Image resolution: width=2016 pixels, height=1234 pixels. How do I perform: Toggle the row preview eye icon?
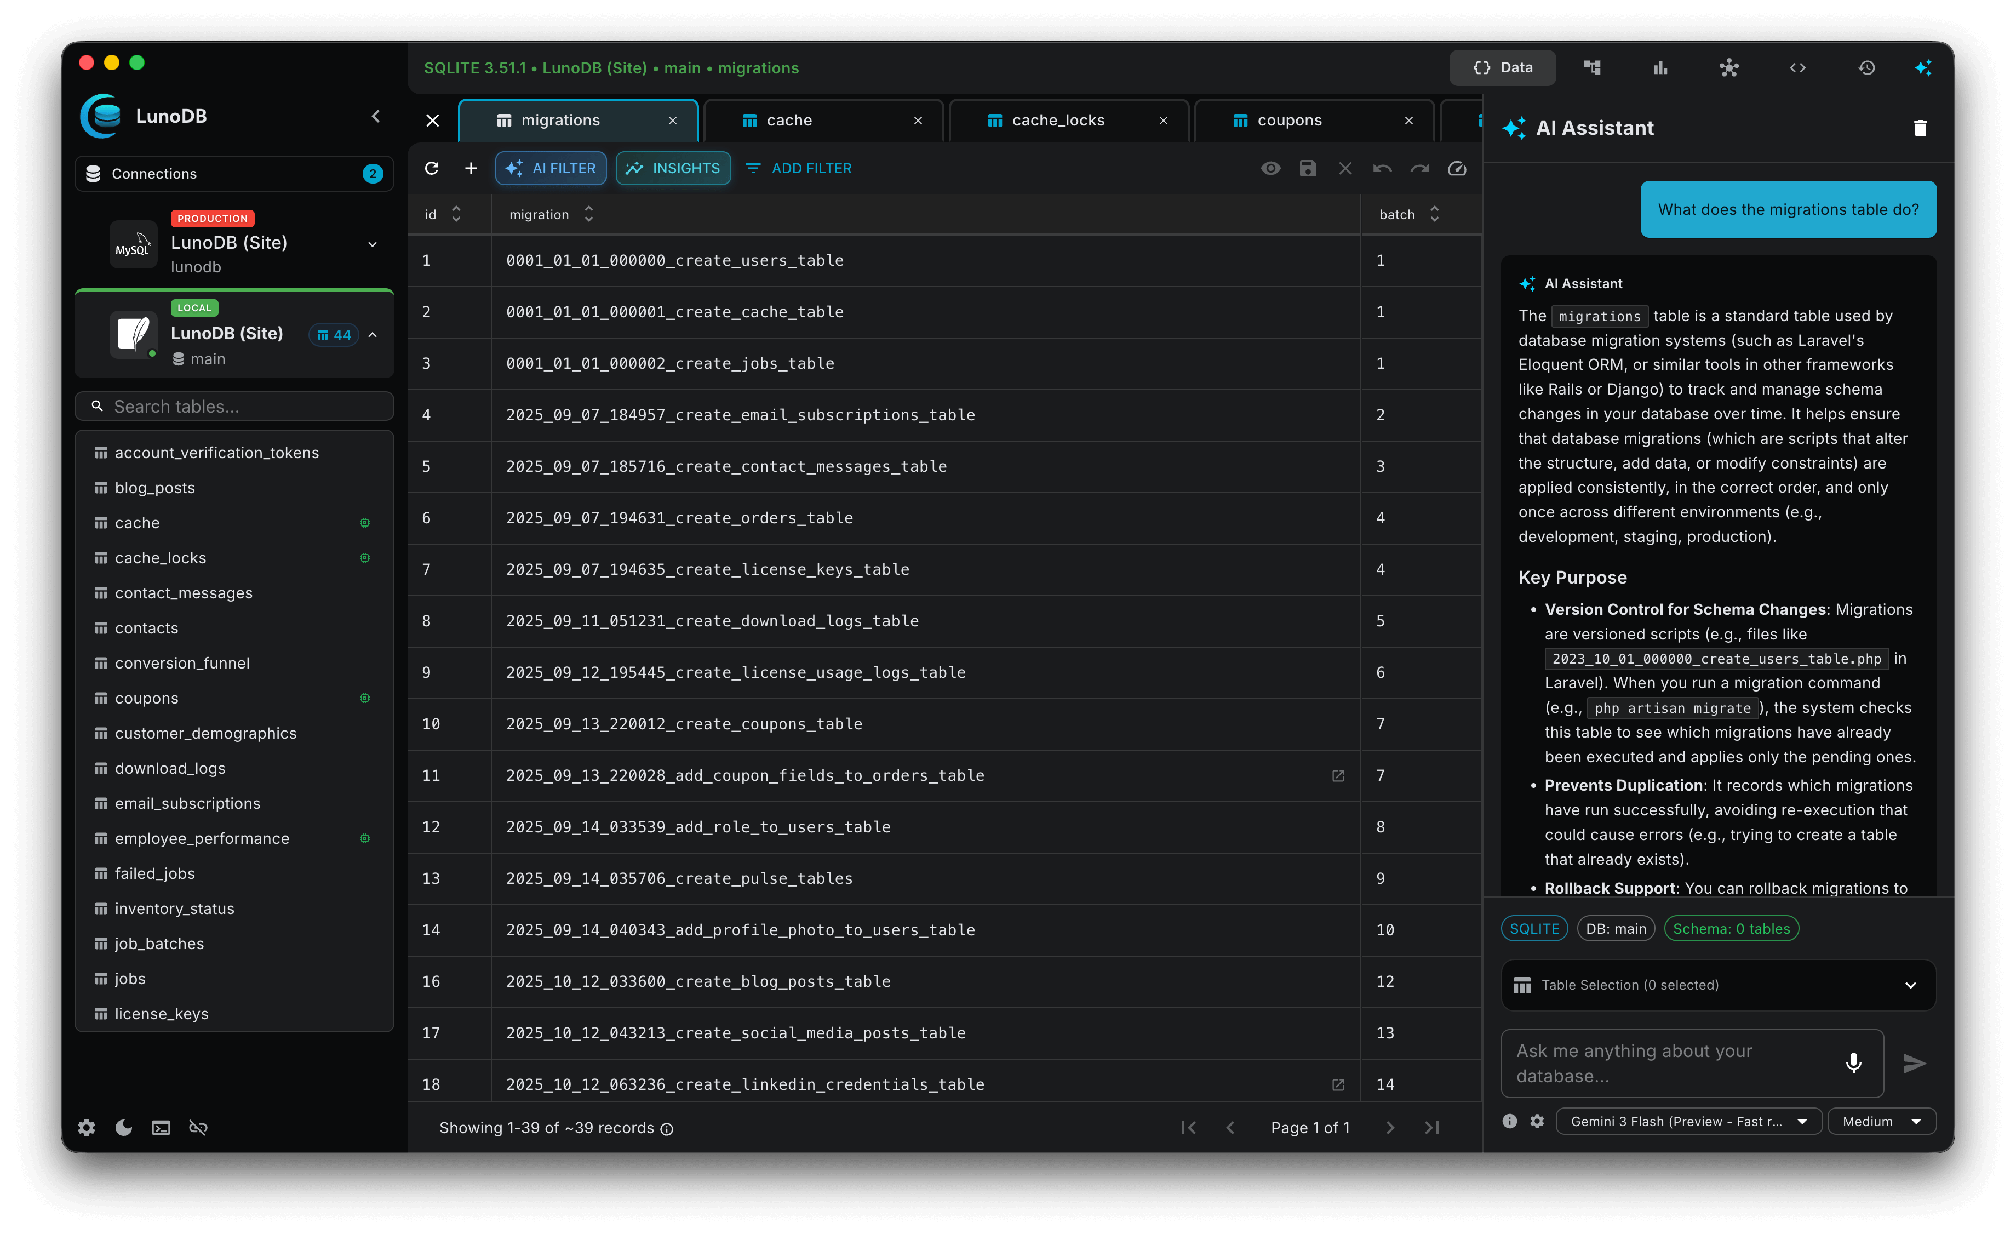click(x=1270, y=168)
